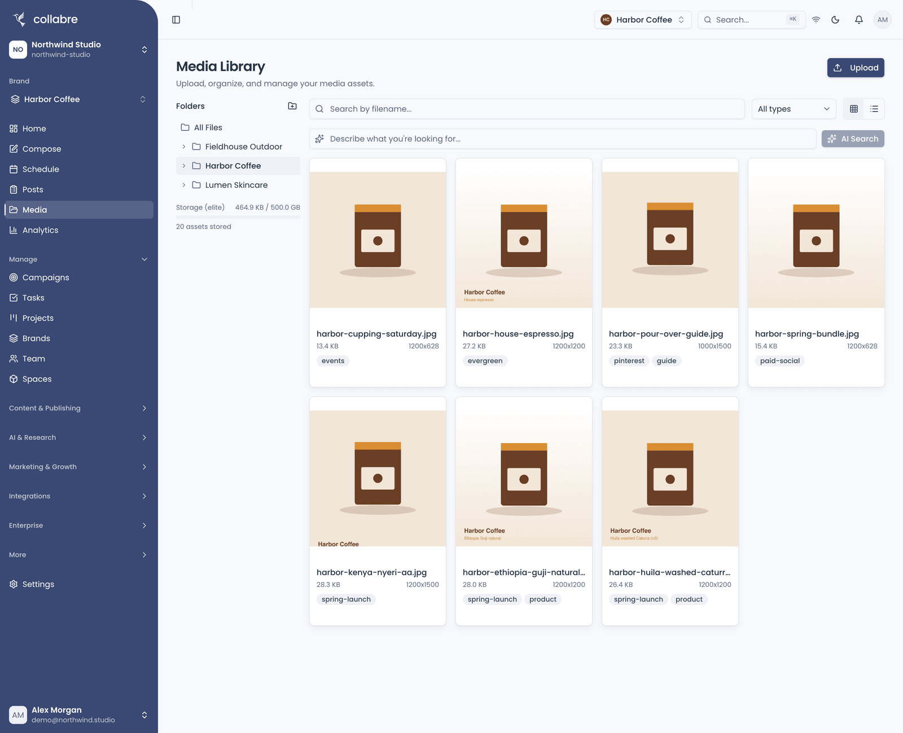Expand the Content & Publishing section
903x733 pixels.
click(79, 408)
